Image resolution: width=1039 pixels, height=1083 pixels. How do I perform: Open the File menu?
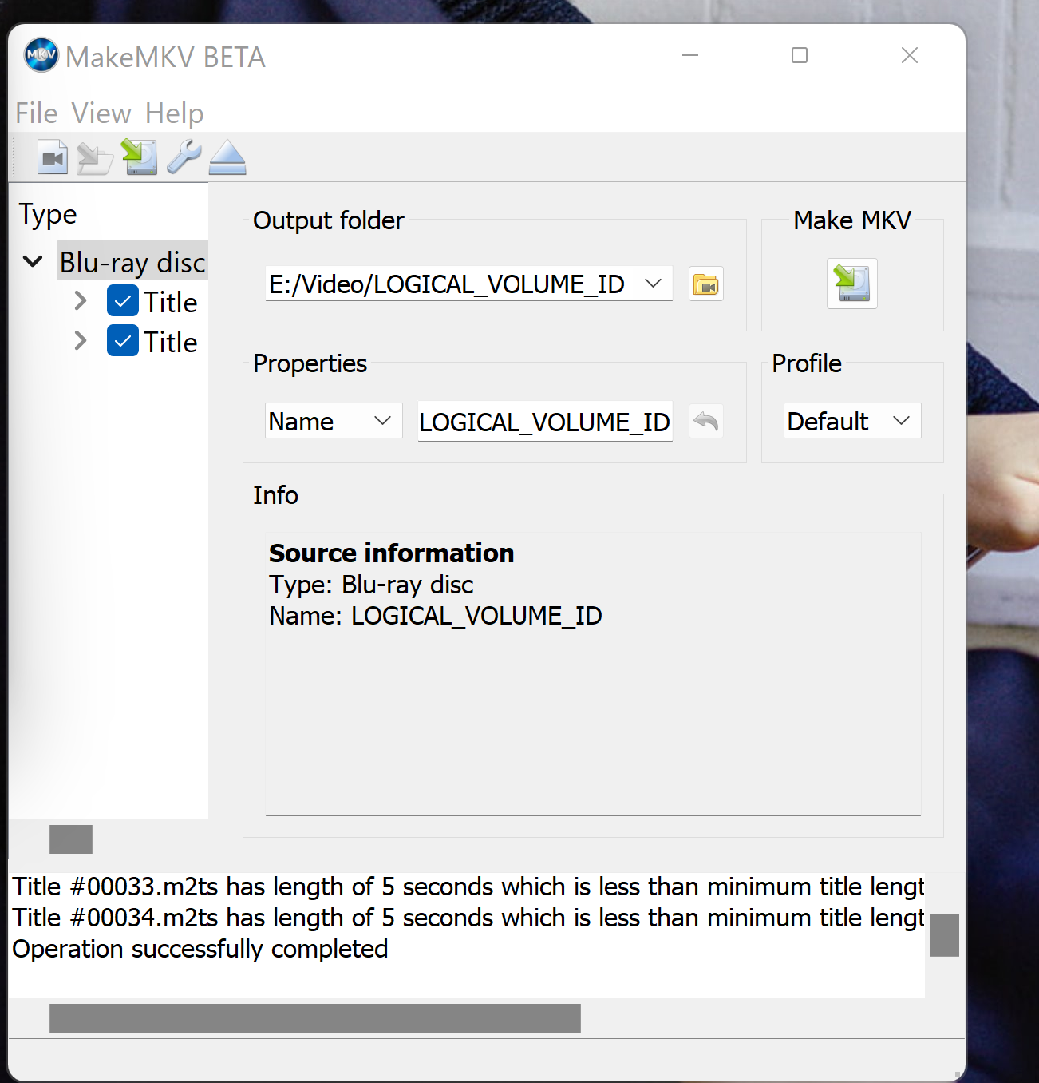(37, 113)
